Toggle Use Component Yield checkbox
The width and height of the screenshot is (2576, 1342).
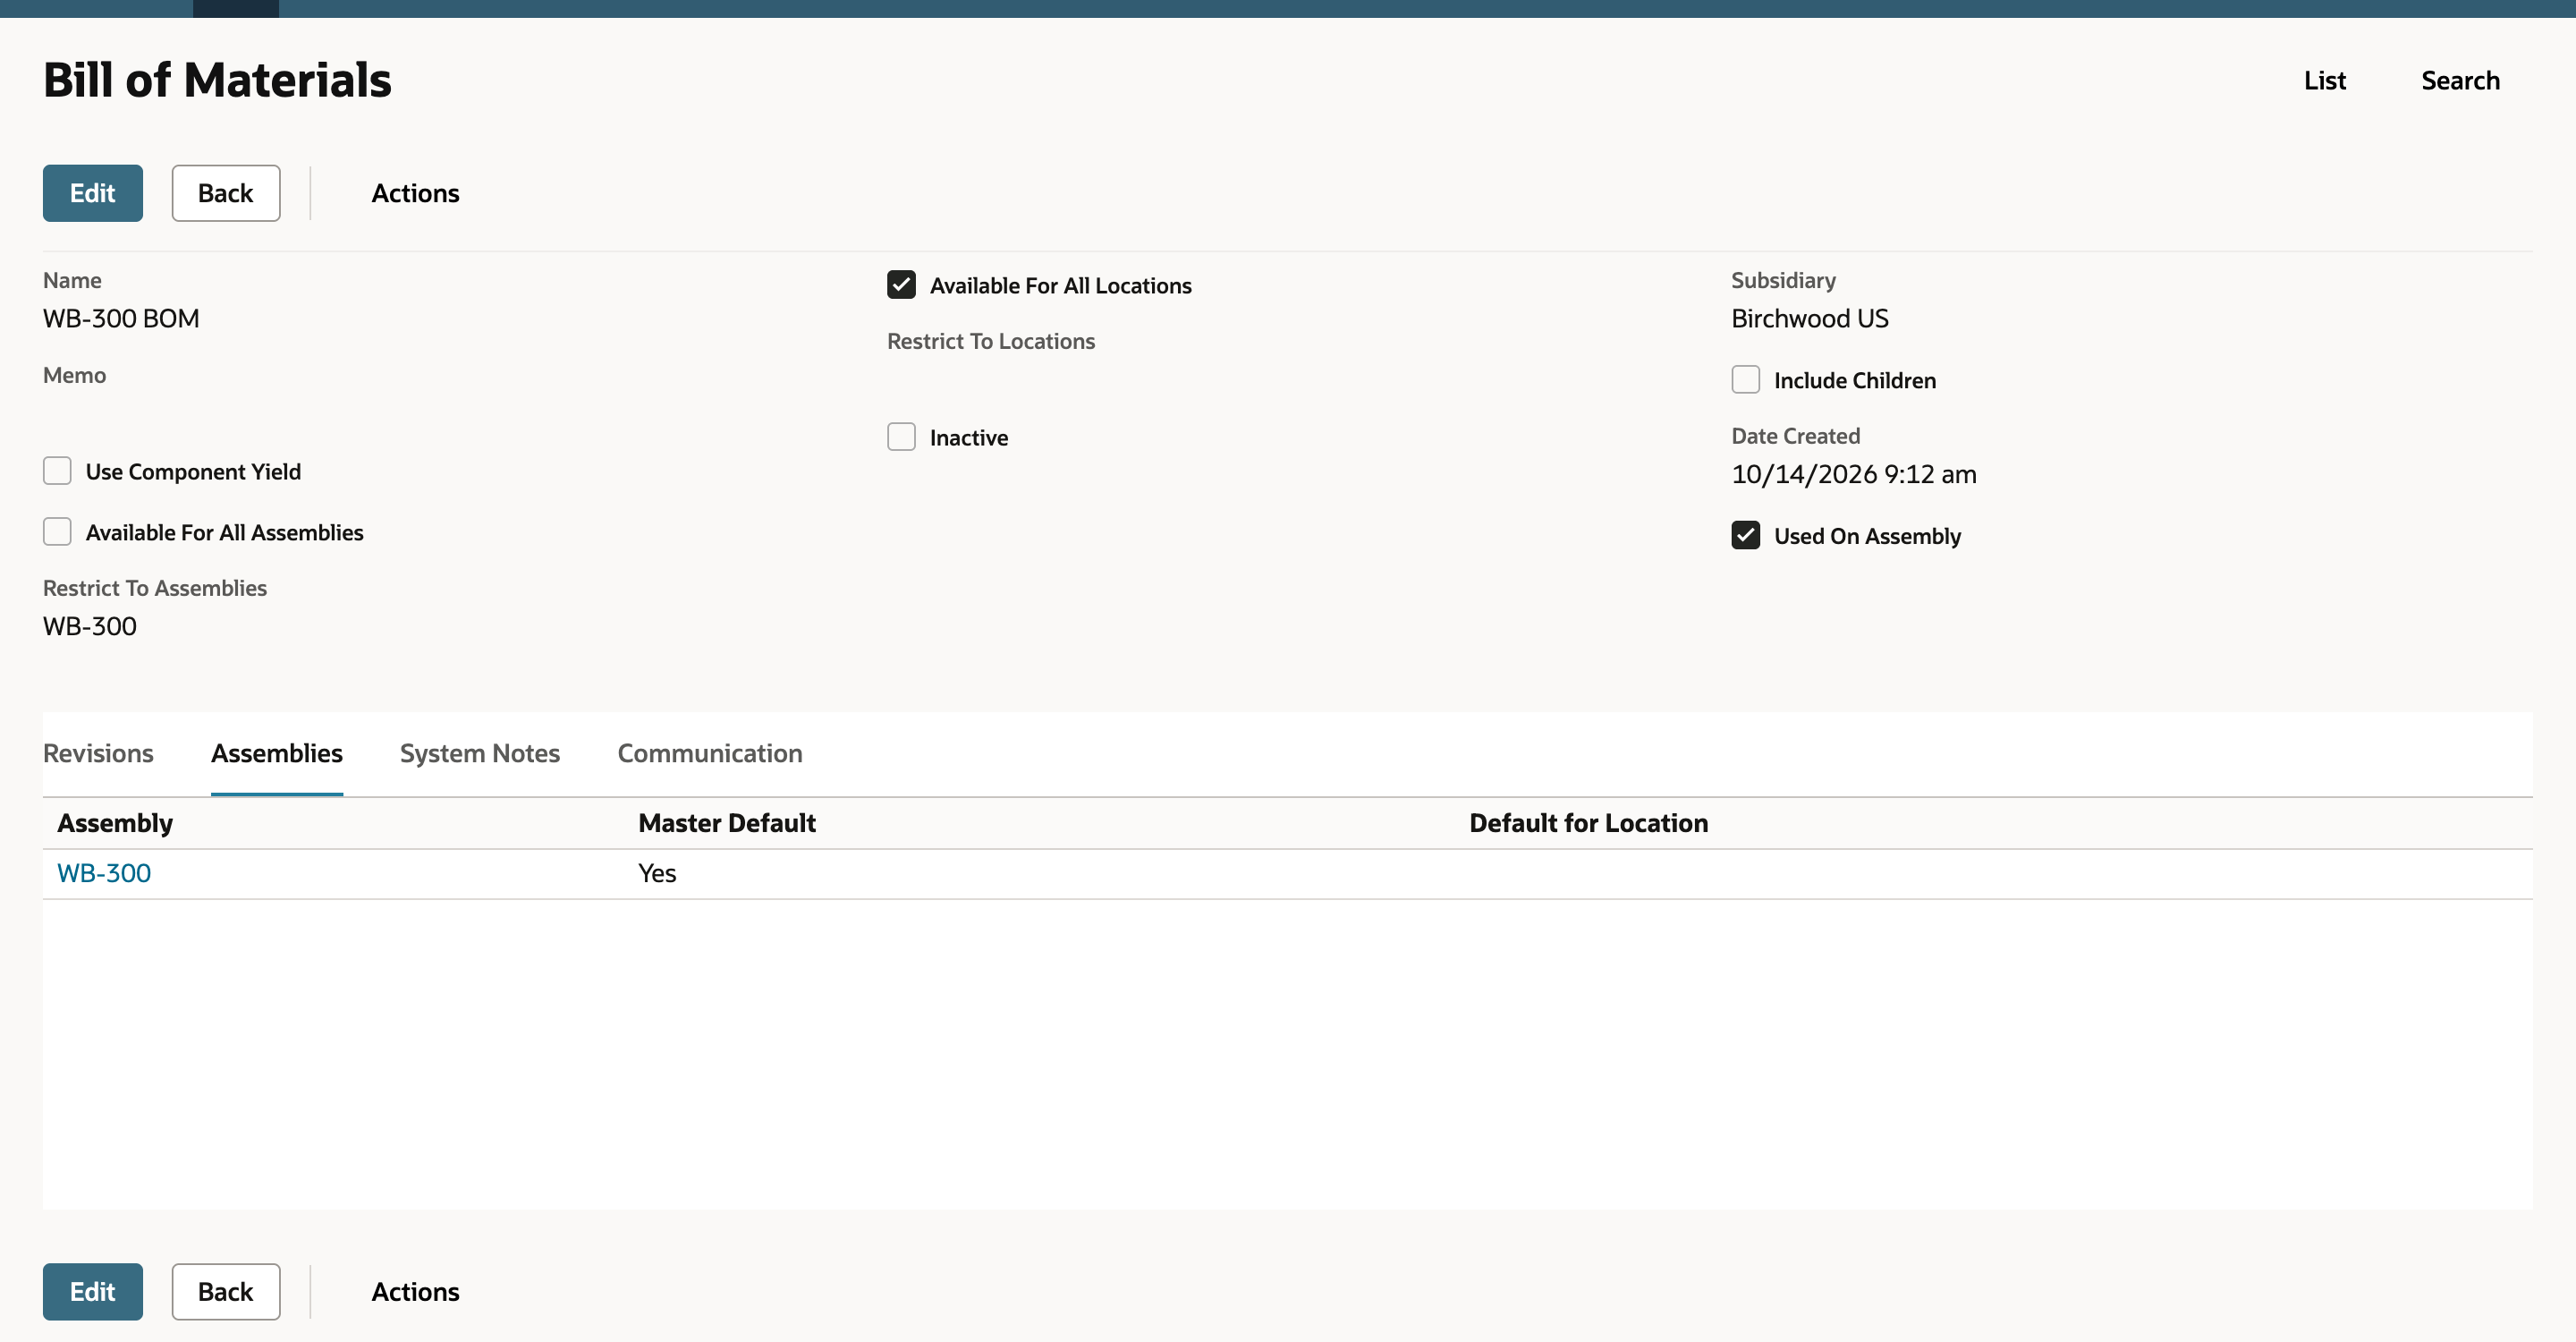coord(57,471)
